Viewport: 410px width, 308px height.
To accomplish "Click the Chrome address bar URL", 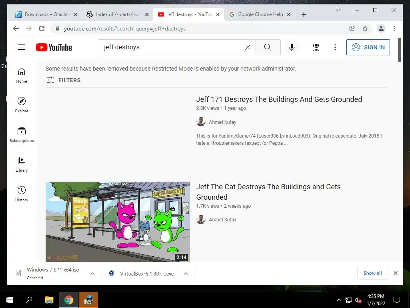I will click(125, 28).
